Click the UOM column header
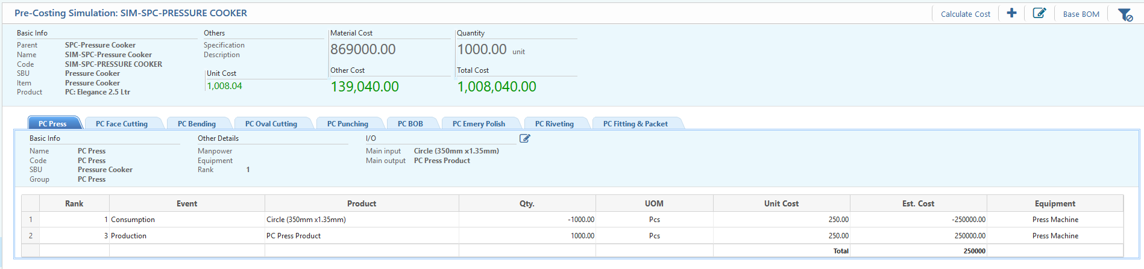The height and width of the screenshot is (269, 1144). click(x=654, y=203)
